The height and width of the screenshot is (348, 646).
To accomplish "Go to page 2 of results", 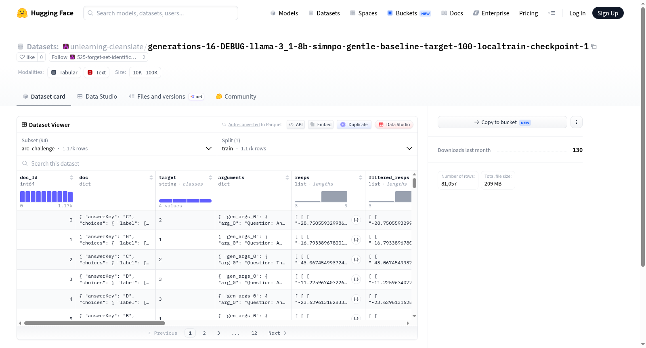I will click(x=204, y=333).
